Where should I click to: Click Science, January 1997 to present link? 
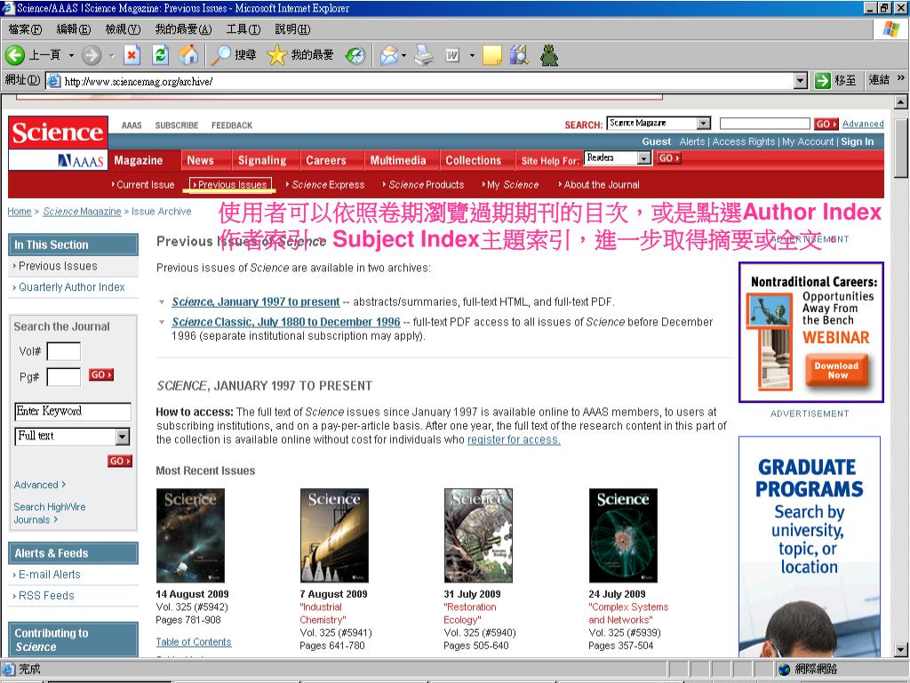[x=255, y=302]
